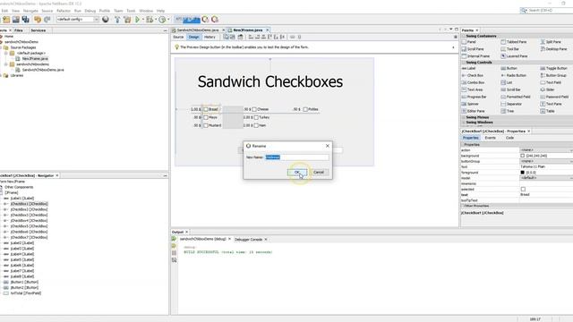Click the New Project toolbar icon
This screenshot has width=573, height=322.
coord(6,20)
